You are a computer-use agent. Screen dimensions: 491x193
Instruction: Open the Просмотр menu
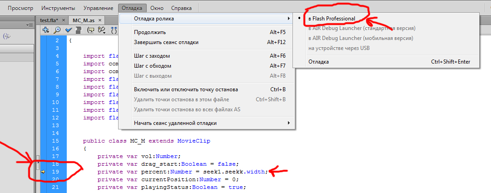click(x=20, y=8)
